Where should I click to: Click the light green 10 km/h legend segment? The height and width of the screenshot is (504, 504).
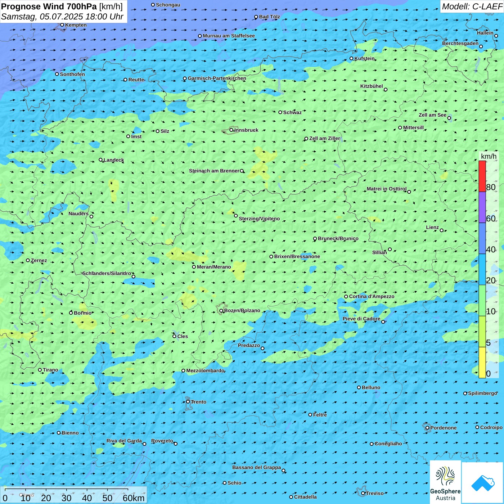[x=482, y=301]
